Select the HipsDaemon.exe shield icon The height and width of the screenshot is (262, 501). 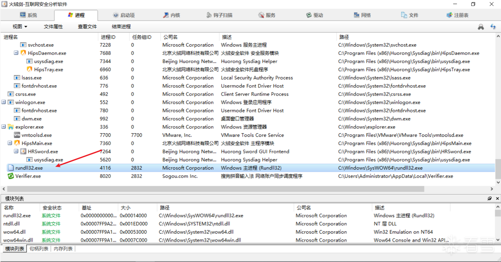click(23, 53)
